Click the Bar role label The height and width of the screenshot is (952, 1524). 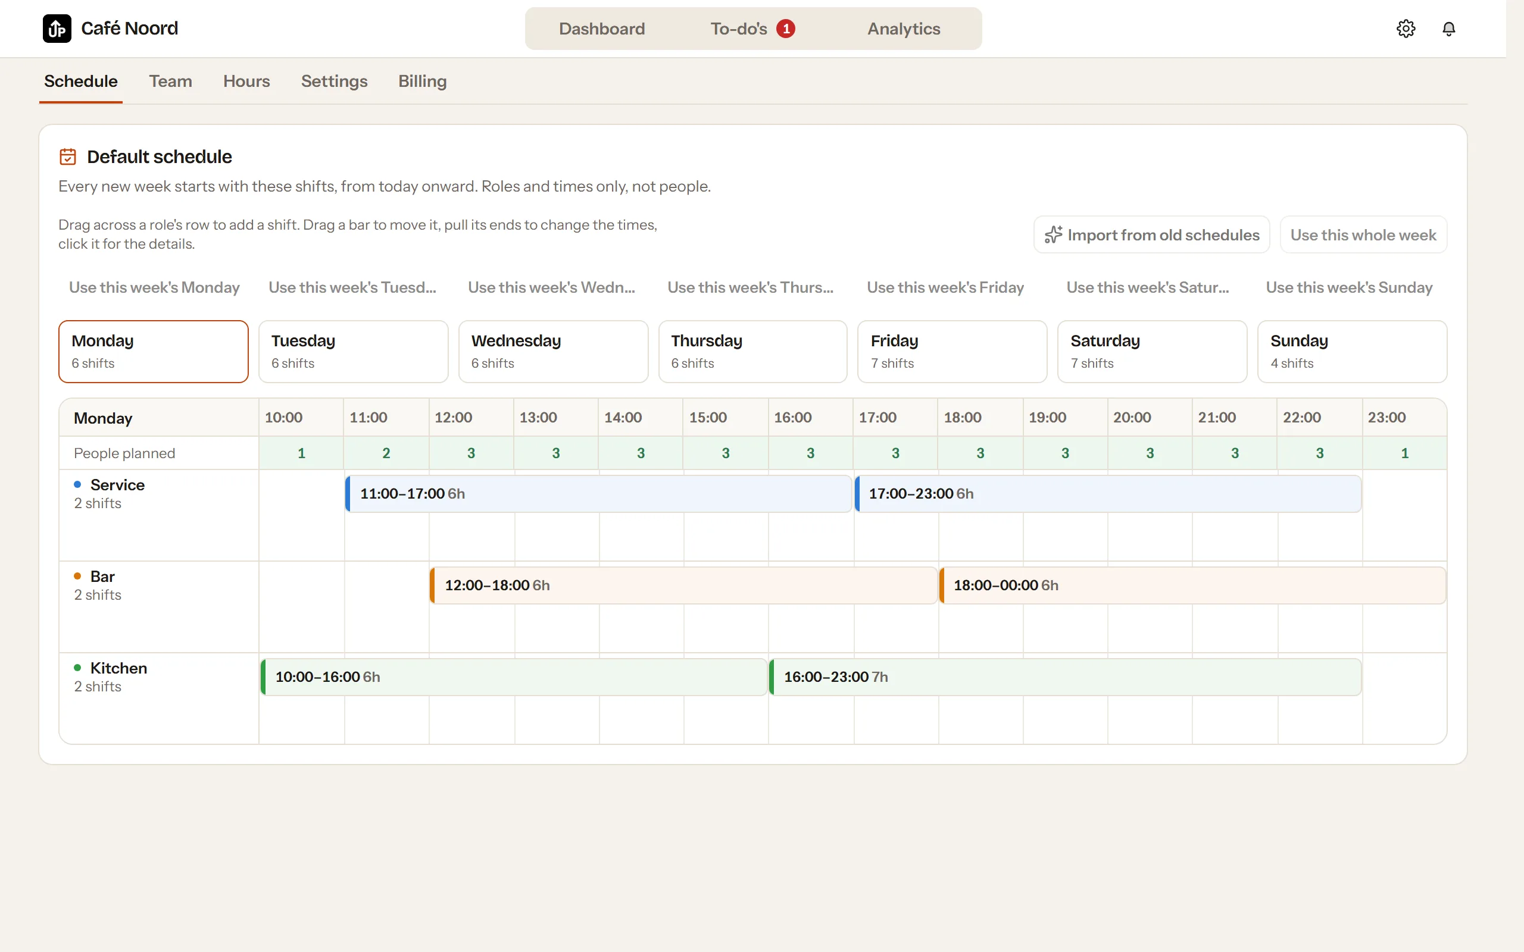[x=102, y=577]
